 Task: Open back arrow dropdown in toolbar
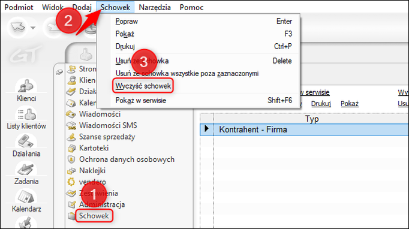tap(33, 28)
